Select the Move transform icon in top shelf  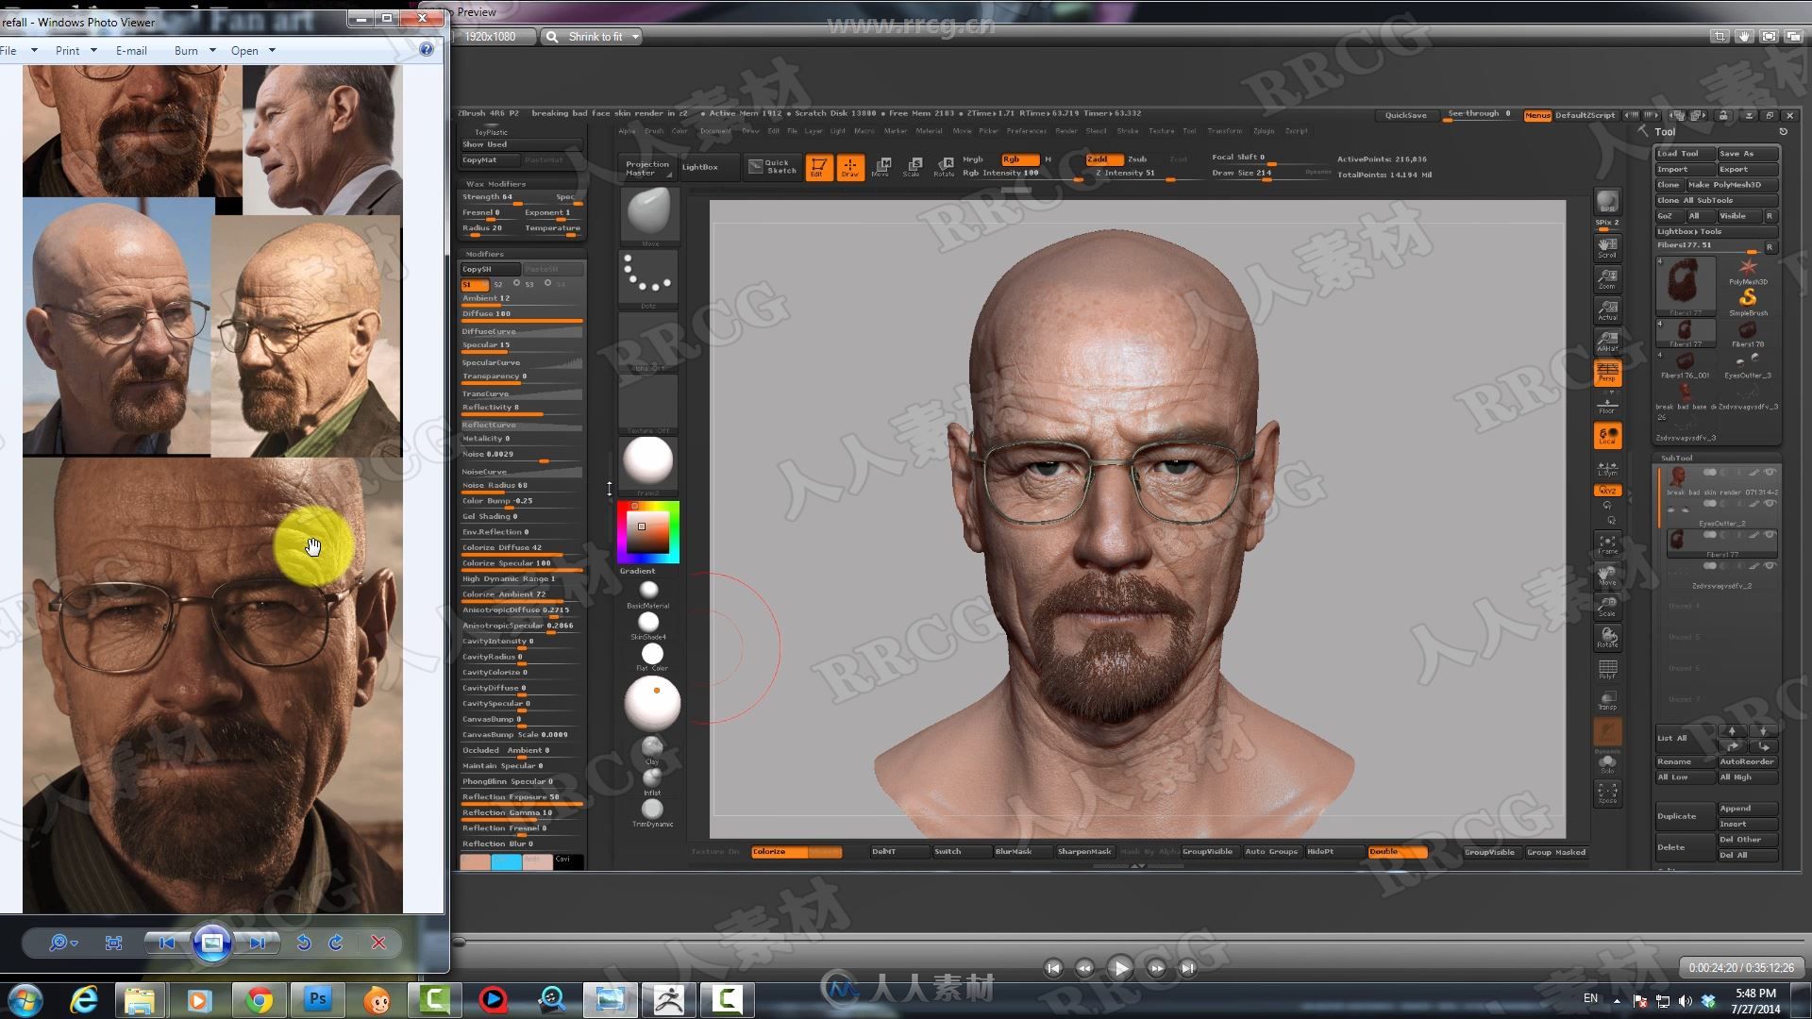coord(881,167)
